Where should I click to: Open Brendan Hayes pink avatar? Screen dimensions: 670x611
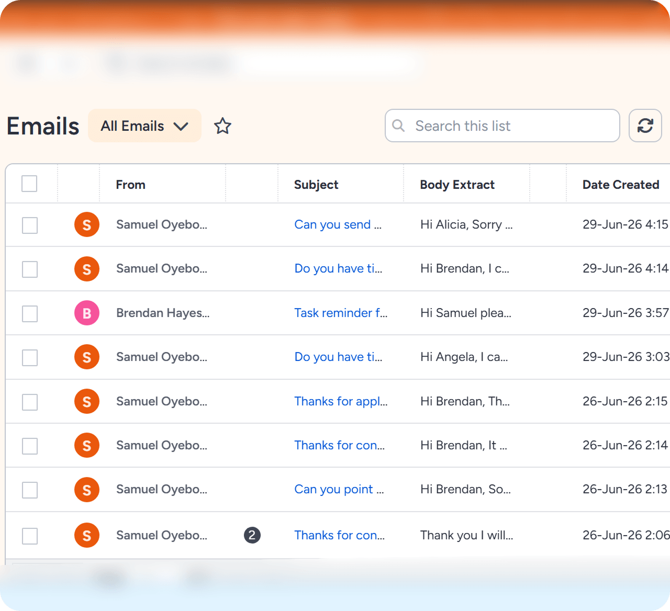point(87,313)
